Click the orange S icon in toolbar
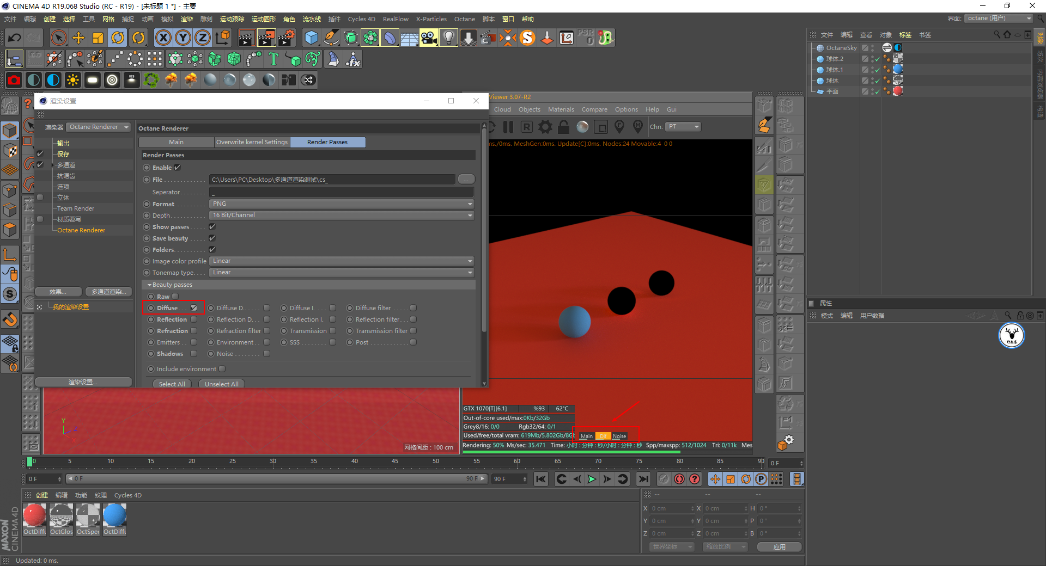Screen dimensions: 1046x566 pos(527,38)
